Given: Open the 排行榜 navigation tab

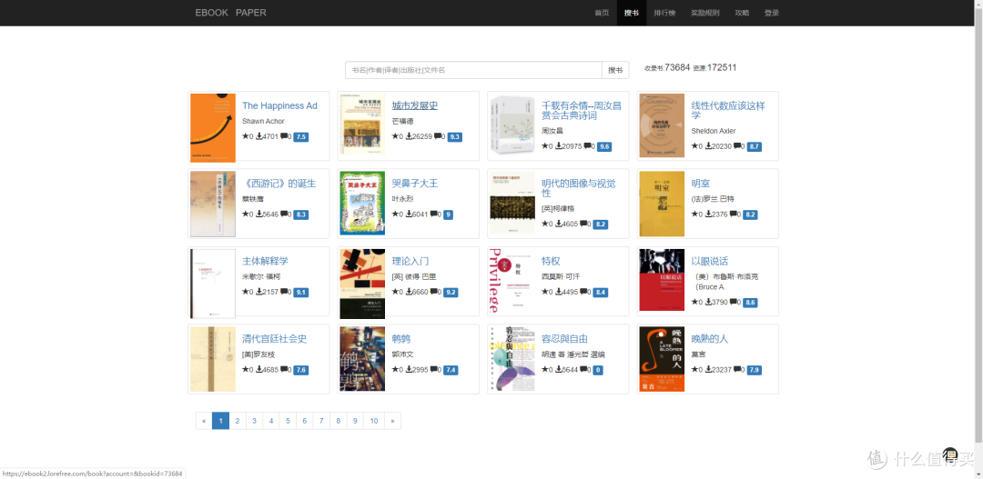Looking at the screenshot, I should 664,13.
